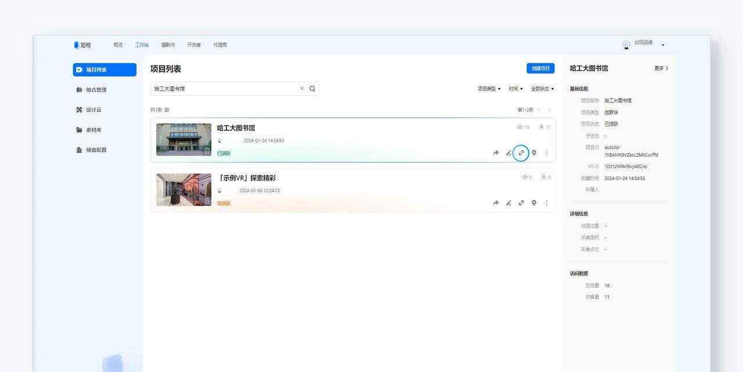Select the edit icon on 哈工大图书馆 card
The image size is (743, 372).
click(508, 153)
